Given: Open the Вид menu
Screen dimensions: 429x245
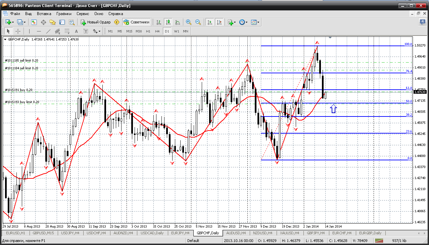Looking at the screenshot, I should (x=28, y=14).
